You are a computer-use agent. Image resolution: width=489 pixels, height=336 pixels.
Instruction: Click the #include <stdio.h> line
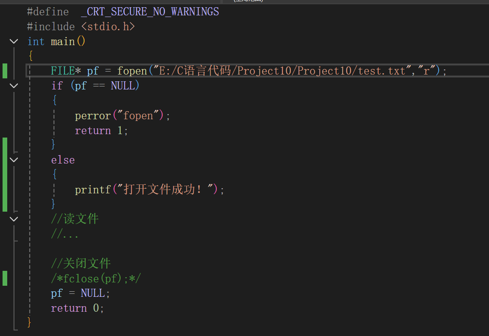click(81, 26)
